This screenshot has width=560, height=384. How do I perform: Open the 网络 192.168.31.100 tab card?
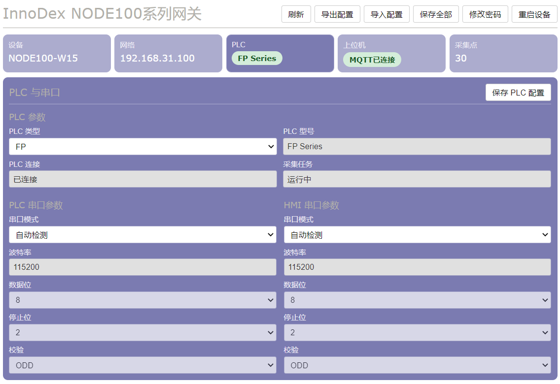pos(168,54)
